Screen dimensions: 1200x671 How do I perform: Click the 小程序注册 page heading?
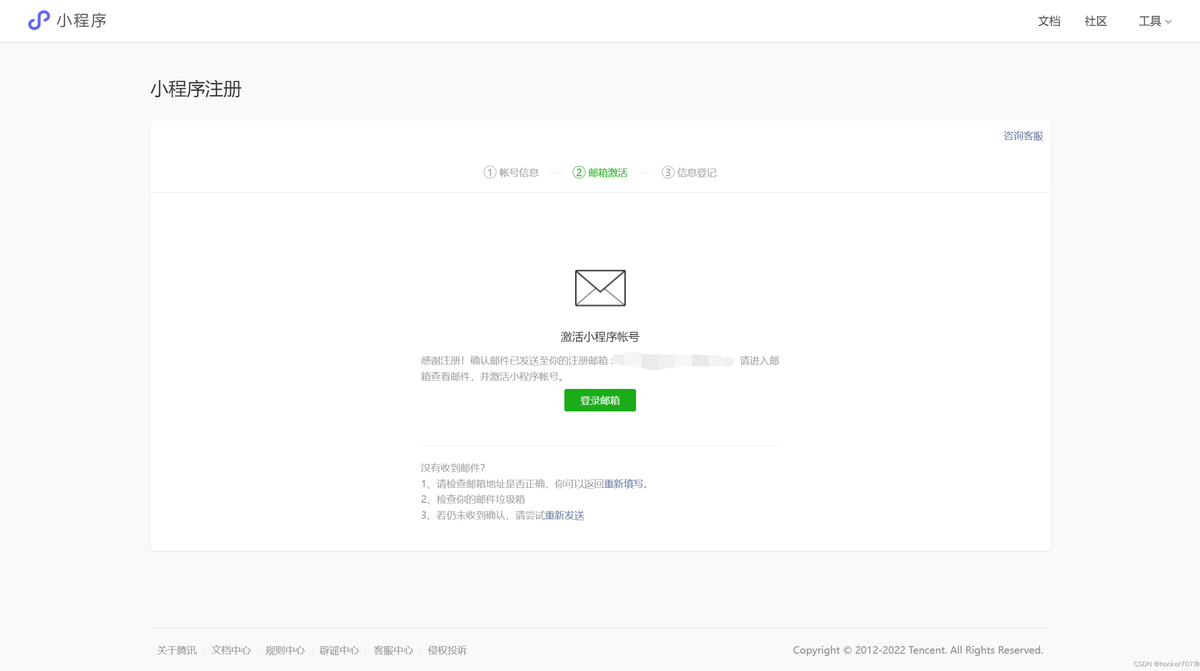coord(196,89)
